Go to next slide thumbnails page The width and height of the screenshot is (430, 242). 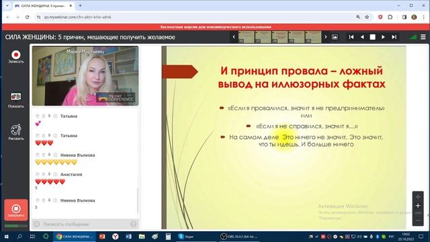tap(325, 37)
